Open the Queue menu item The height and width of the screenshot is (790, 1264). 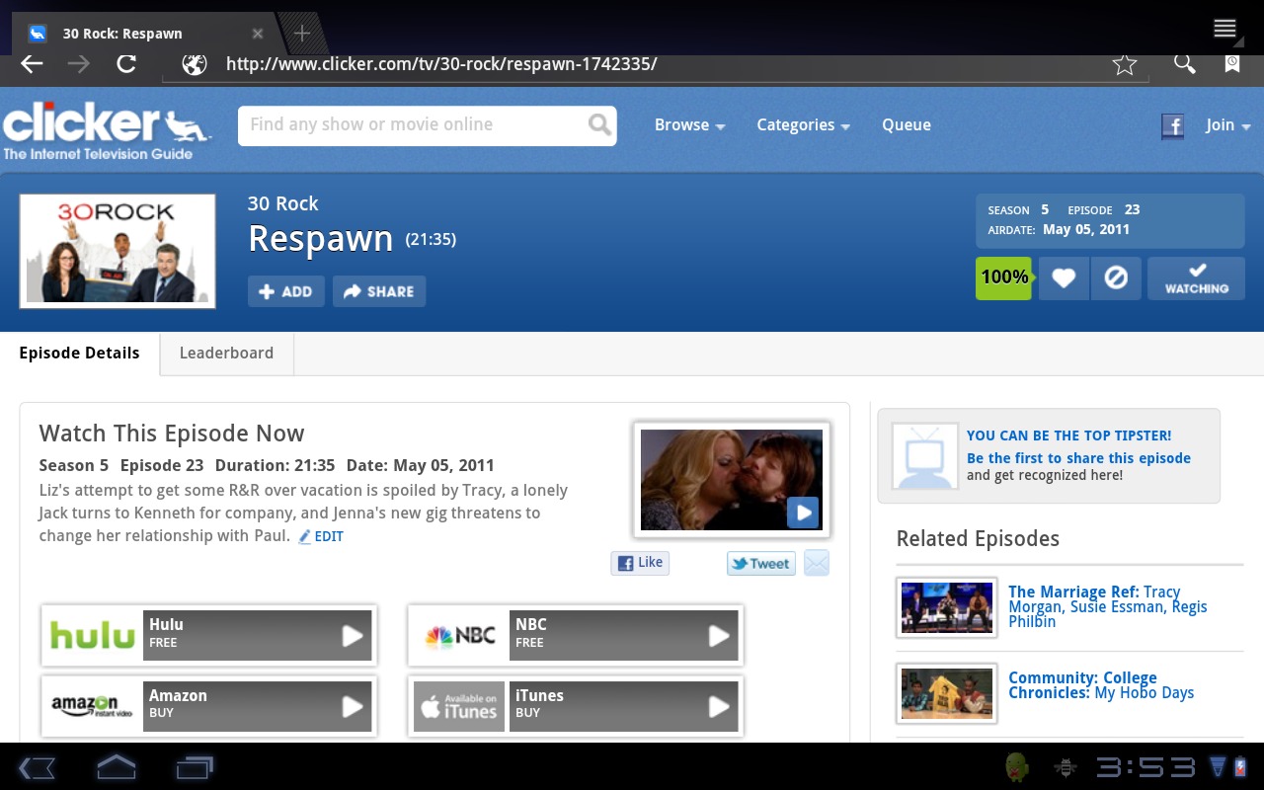(x=907, y=125)
